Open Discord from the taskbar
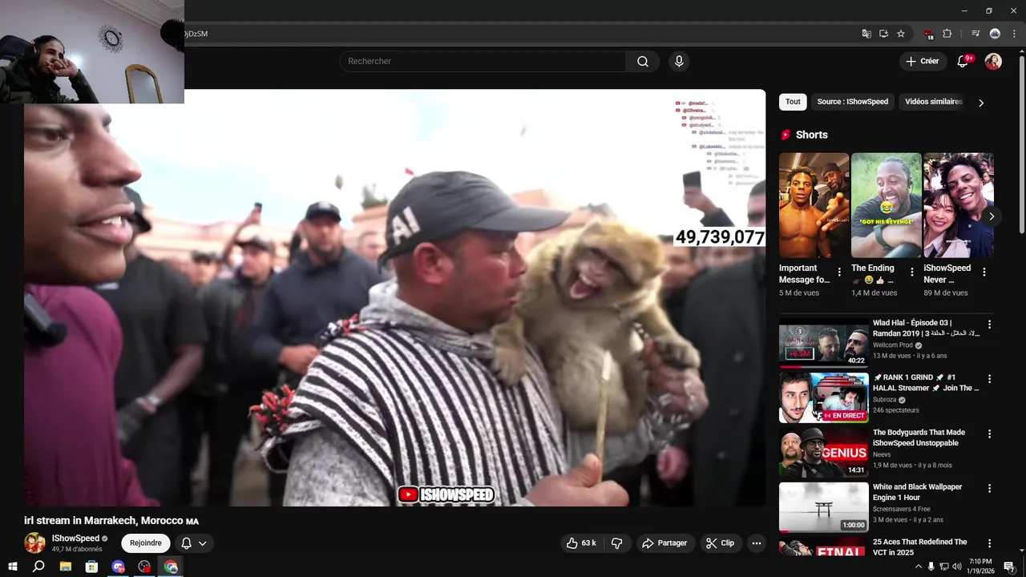Viewport: 1026px width, 577px height. tap(119, 567)
